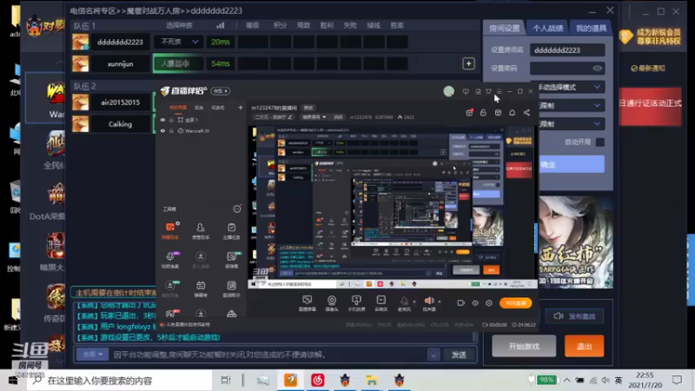Switch to 我的道具 tab
The width and height of the screenshot is (695, 391).
tap(591, 28)
